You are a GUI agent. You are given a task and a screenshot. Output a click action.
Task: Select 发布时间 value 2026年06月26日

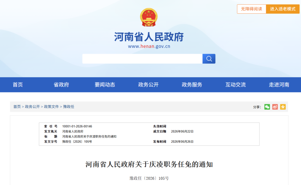point(182,142)
